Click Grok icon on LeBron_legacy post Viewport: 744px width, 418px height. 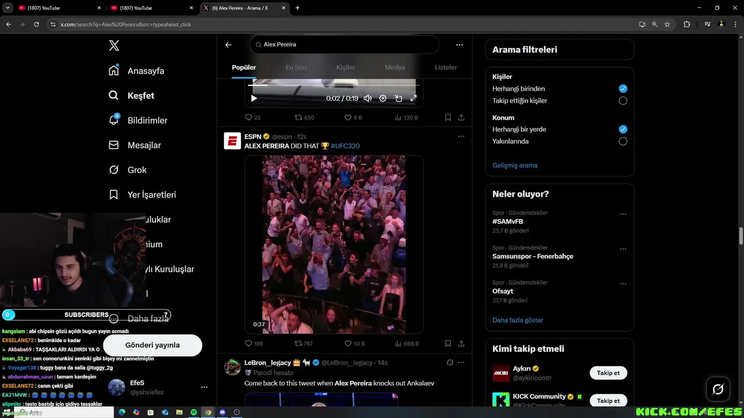[x=449, y=362]
